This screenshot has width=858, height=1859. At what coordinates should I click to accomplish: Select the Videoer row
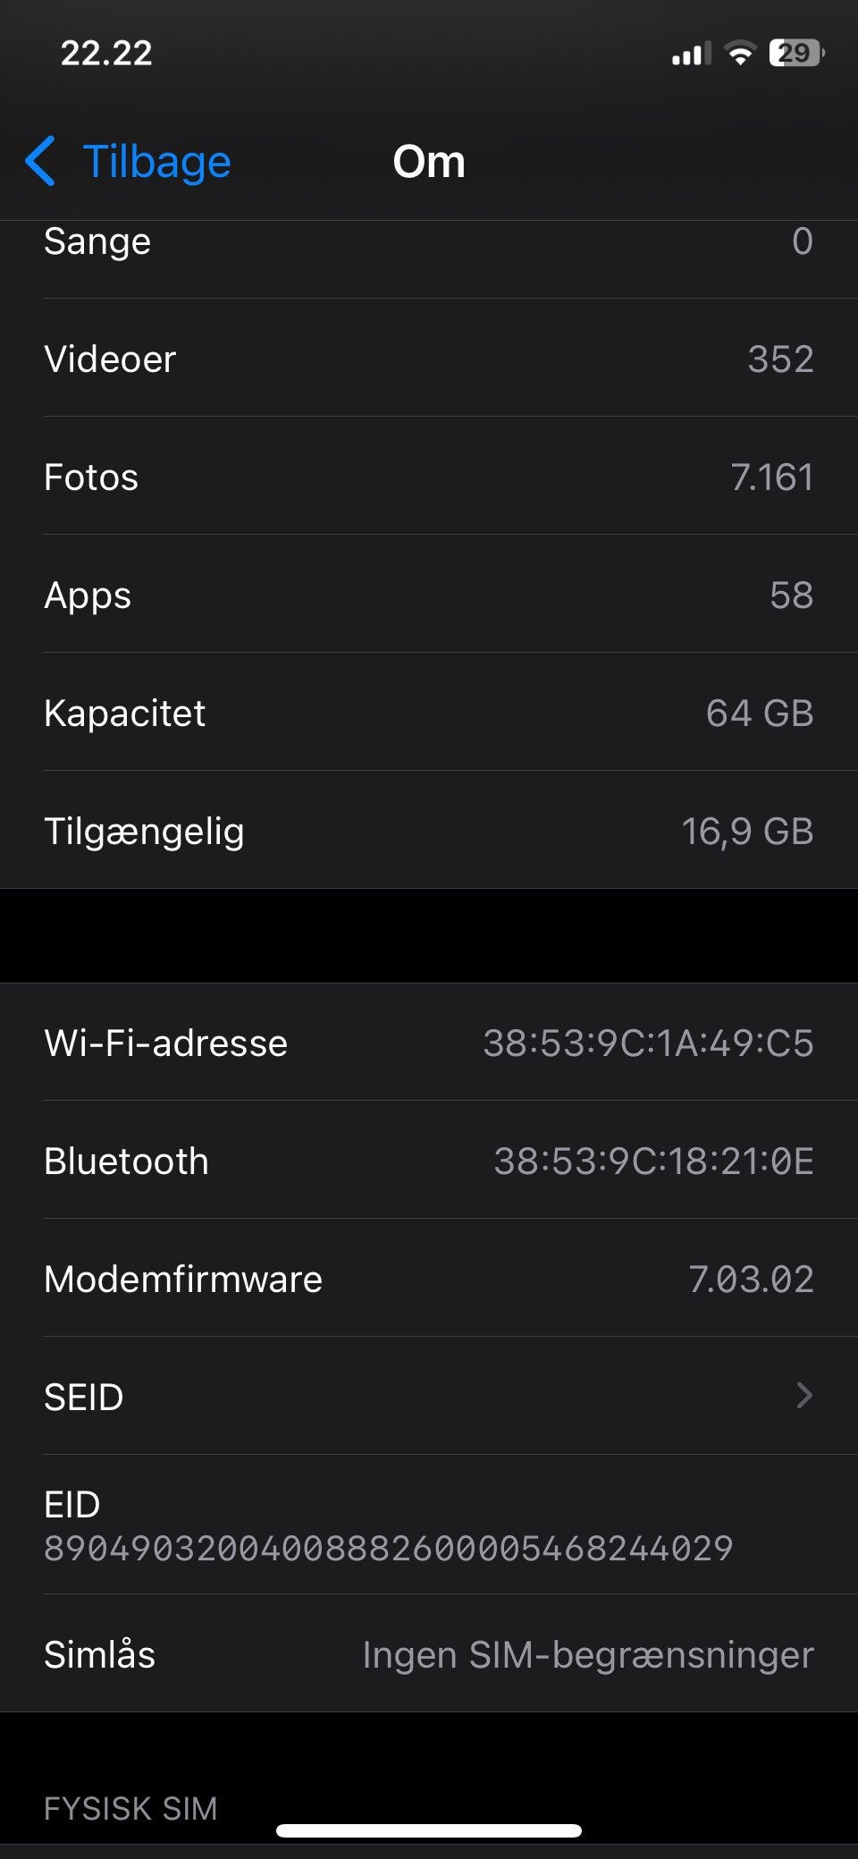click(x=429, y=359)
